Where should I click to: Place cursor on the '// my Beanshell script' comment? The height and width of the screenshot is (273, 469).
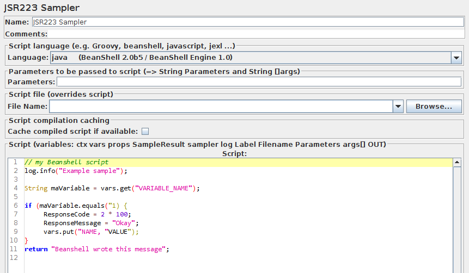pos(66,162)
